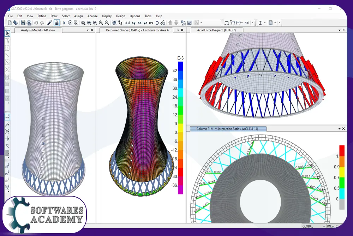Viewport: 353px width, 236px height.
Task: Click the P-M-M ratio color legend bar
Action: tap(342, 178)
